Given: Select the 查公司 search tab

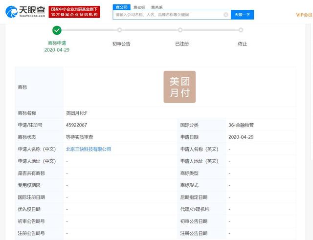Looking at the screenshot, I should pos(121,7).
